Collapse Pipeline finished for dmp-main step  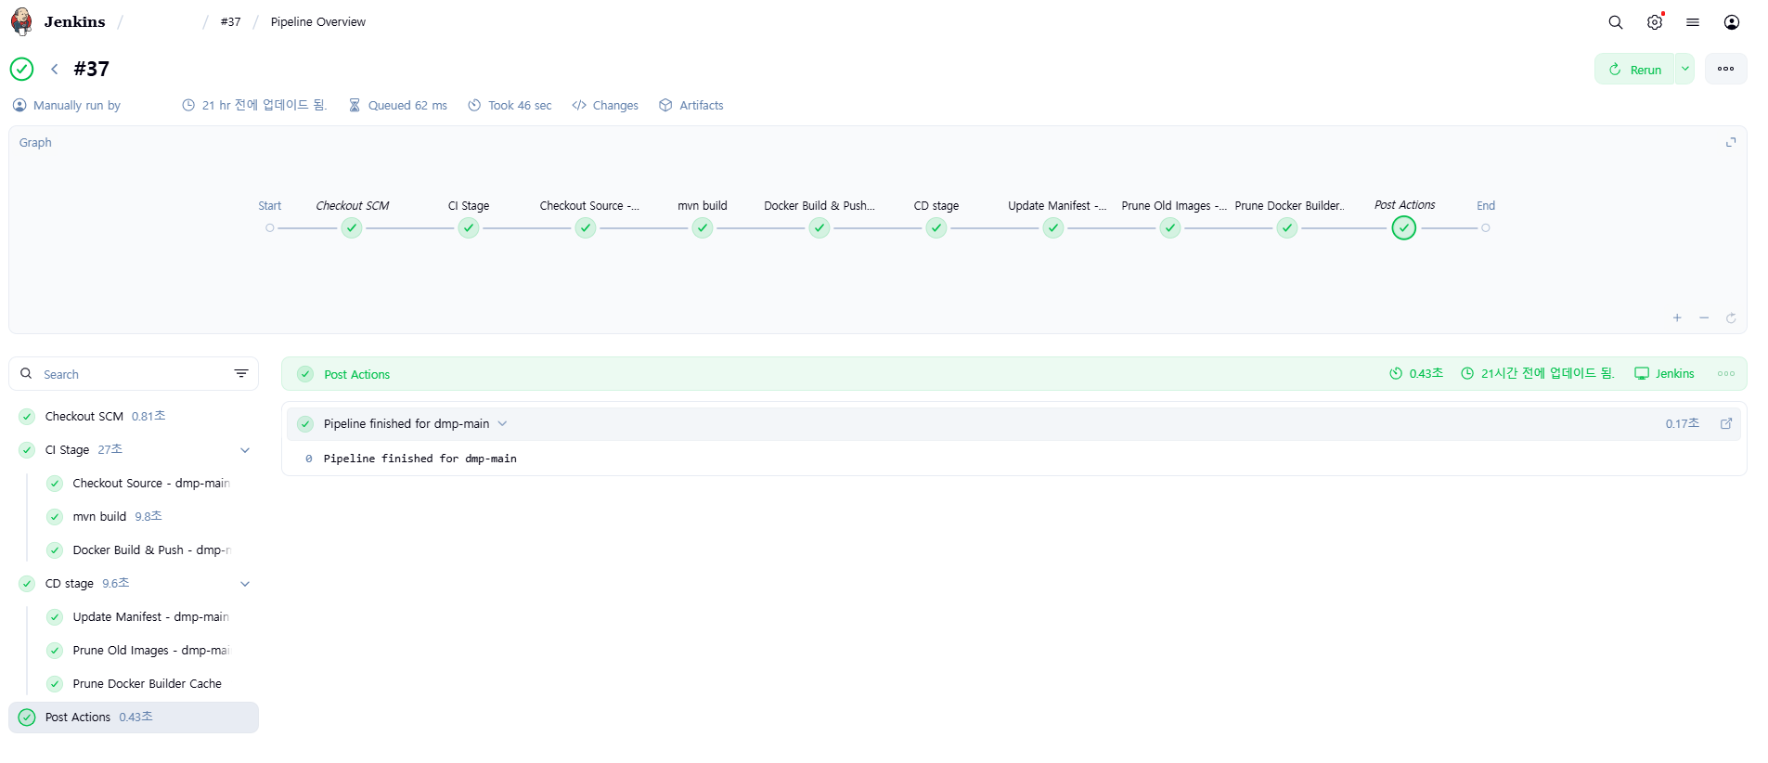click(x=502, y=424)
